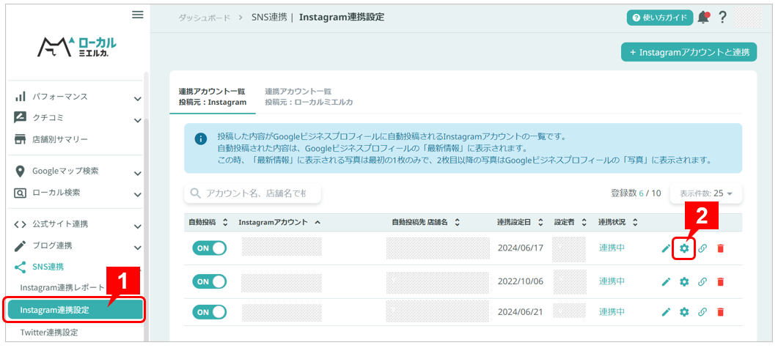This screenshot has height=348, width=778.
Task: Click the 連携中 status in the 2024/06/21 row
Action: [x=612, y=312]
